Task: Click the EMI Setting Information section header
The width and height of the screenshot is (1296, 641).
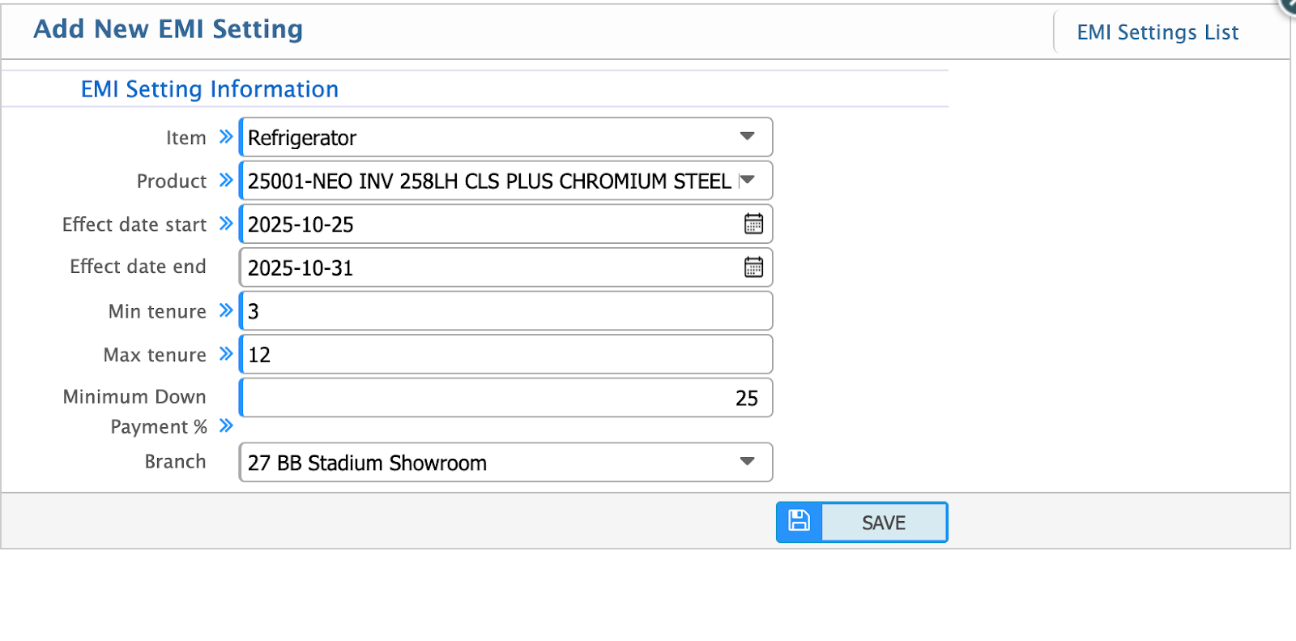Action: point(210,89)
